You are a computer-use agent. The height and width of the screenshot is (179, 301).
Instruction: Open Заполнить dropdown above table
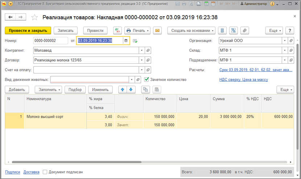48,89
